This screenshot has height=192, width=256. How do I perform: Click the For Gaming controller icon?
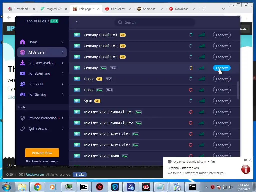(x=23, y=94)
